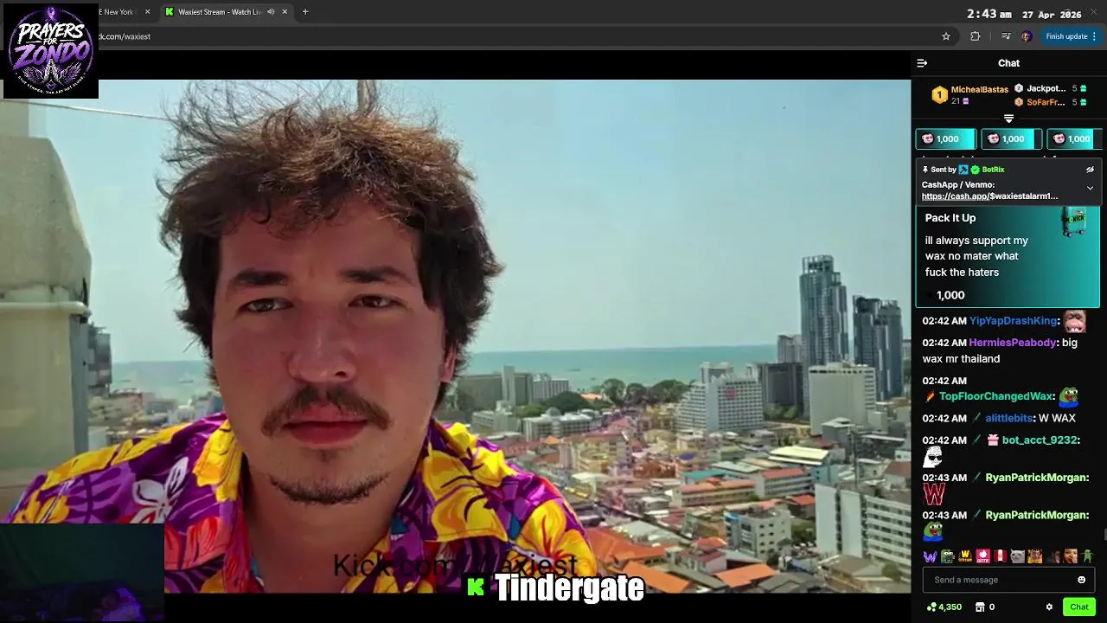Click the BotRix sender name
The height and width of the screenshot is (623, 1107).
tap(993, 170)
